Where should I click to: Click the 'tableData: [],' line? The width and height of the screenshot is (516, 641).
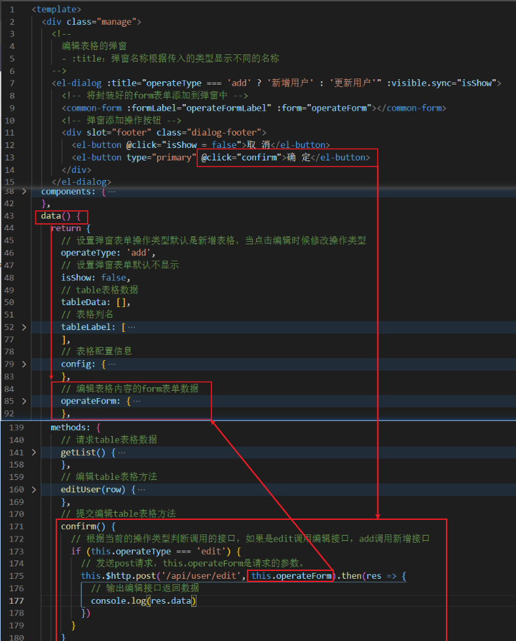[96, 302]
